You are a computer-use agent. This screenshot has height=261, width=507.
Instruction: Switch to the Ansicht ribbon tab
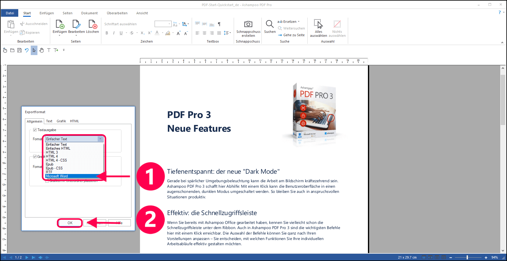pyautogui.click(x=142, y=13)
